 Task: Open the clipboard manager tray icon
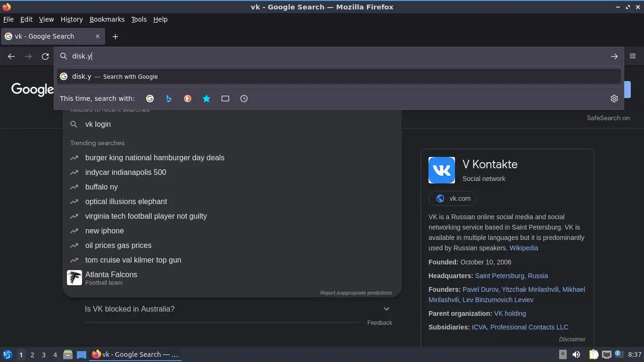pos(594,354)
